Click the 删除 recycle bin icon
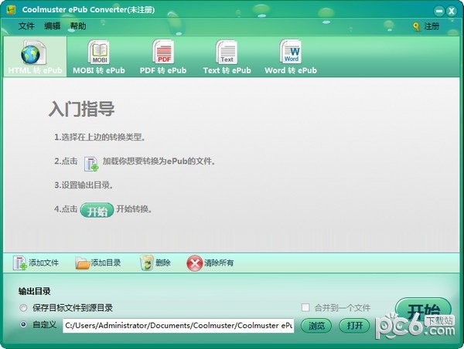The width and height of the screenshot is (464, 349). 146,263
